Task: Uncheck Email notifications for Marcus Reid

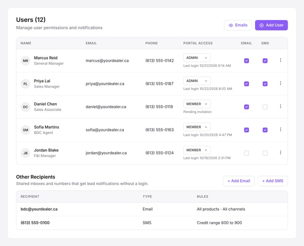Action: pyautogui.click(x=246, y=61)
